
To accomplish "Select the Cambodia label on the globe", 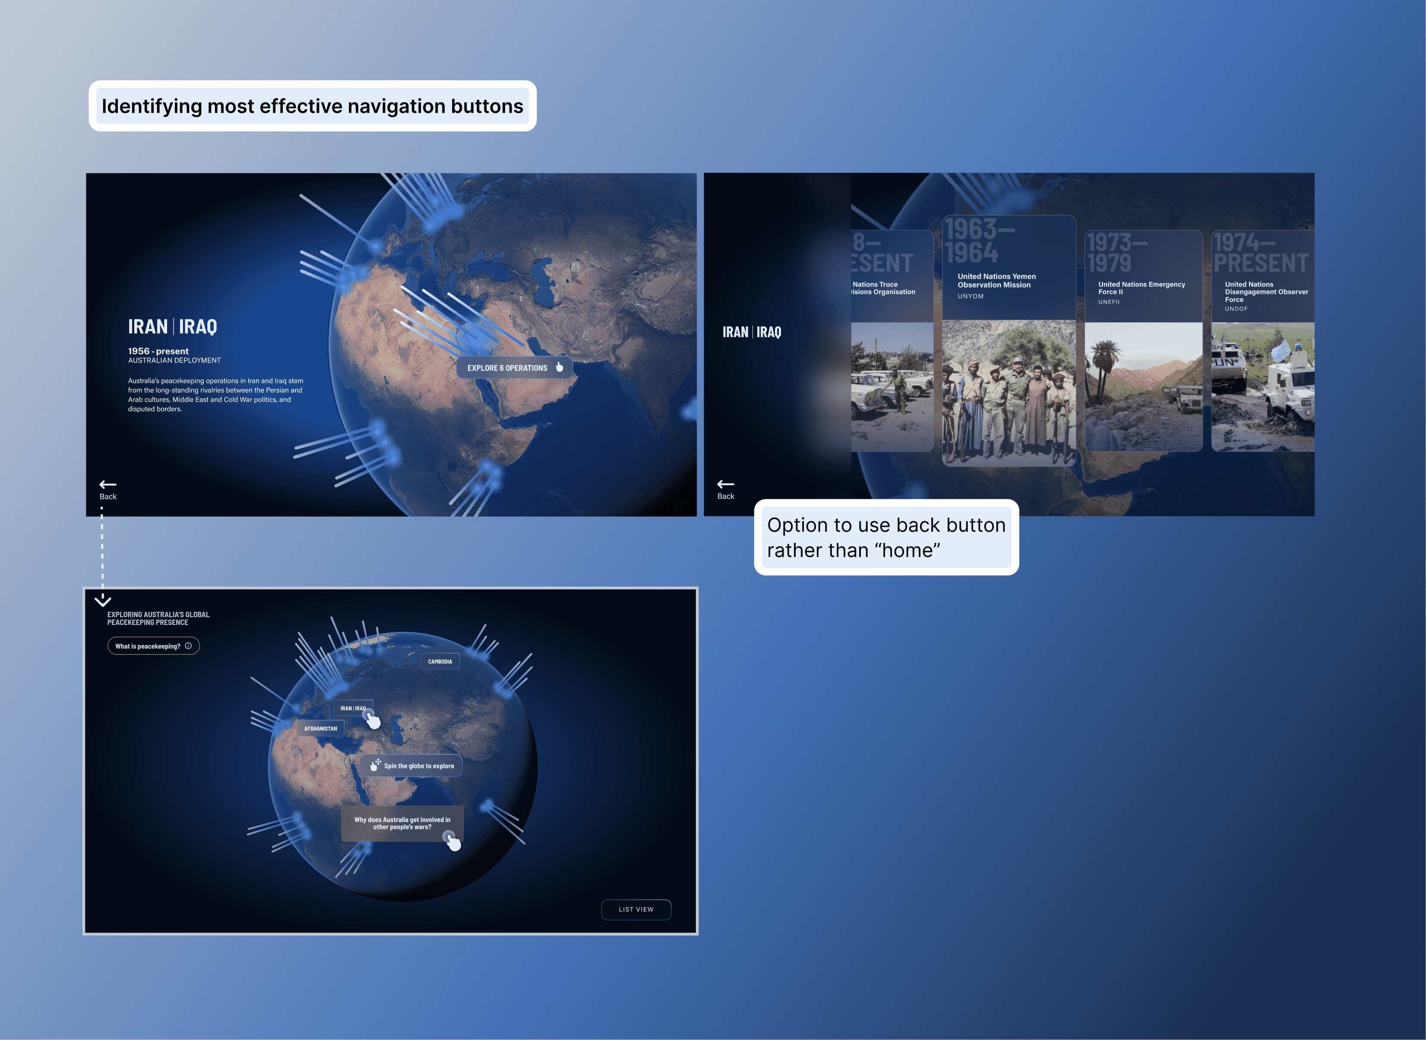I will (x=439, y=662).
